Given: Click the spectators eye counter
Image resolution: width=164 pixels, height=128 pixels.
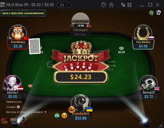Looking at the screenshot, I should tap(64, 5).
